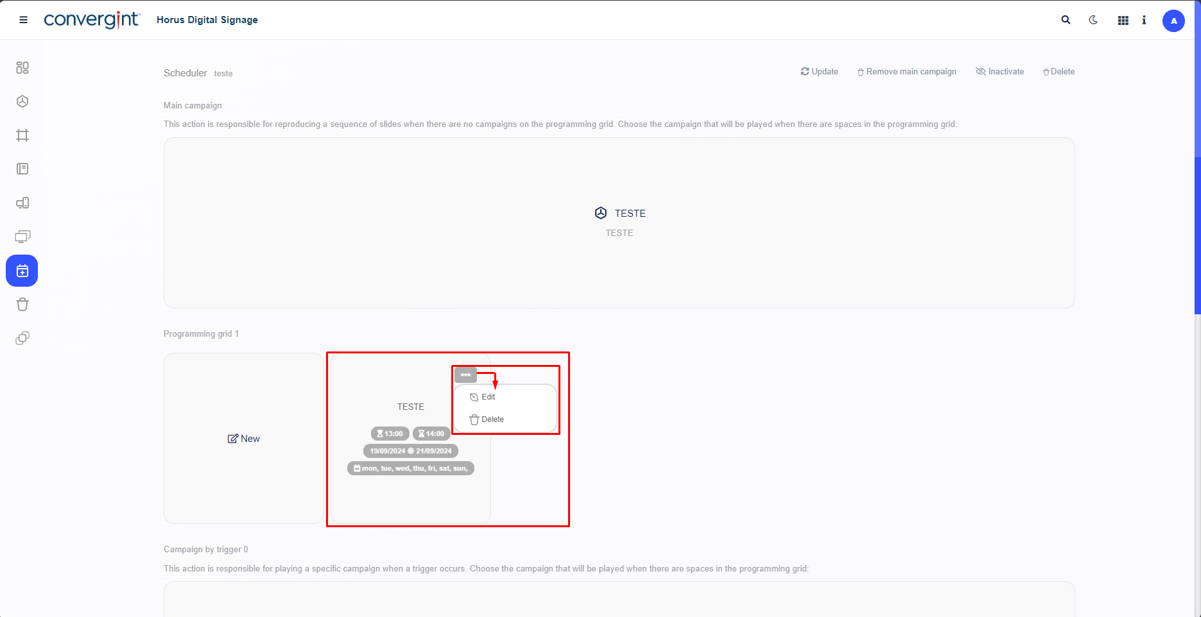Create a New programming grid entry

244,439
